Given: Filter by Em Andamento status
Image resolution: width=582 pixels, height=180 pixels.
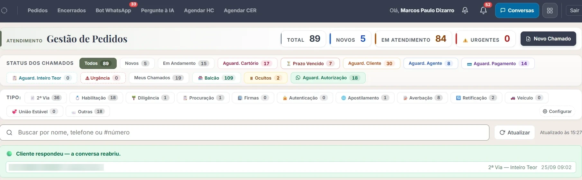Looking at the screenshot, I should pyautogui.click(x=186, y=63).
